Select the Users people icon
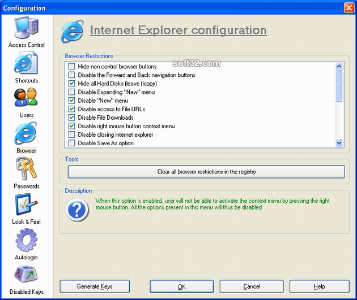Viewport: 357px width, 300px height. [25, 97]
